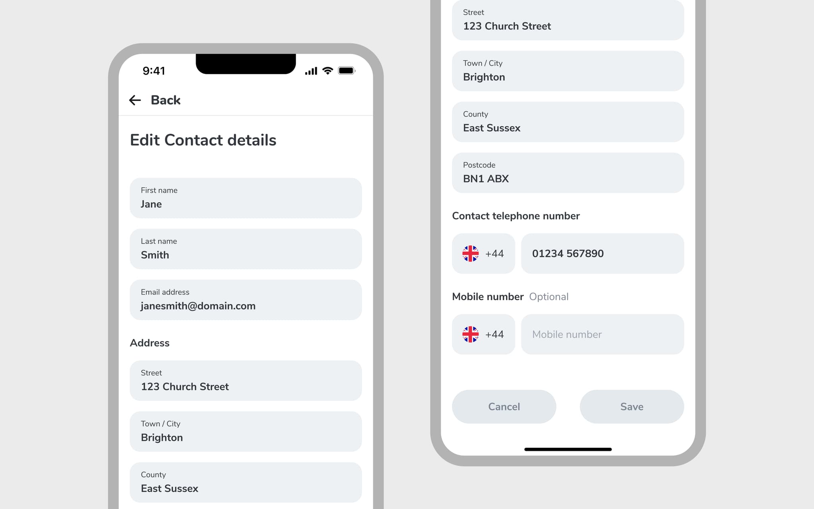Focus the empty Mobile number field
This screenshot has height=509, width=814.
pyautogui.click(x=602, y=334)
